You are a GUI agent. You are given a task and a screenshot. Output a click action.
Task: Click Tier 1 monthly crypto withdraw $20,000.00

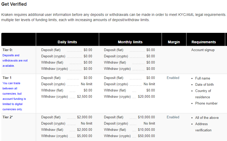pyautogui.click(x=146, y=96)
